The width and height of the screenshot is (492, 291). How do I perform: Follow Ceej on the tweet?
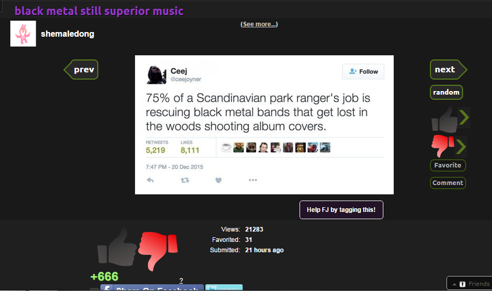(x=363, y=71)
